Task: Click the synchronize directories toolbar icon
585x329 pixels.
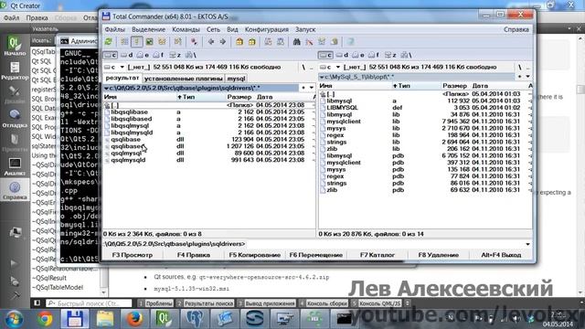Action: (x=322, y=42)
